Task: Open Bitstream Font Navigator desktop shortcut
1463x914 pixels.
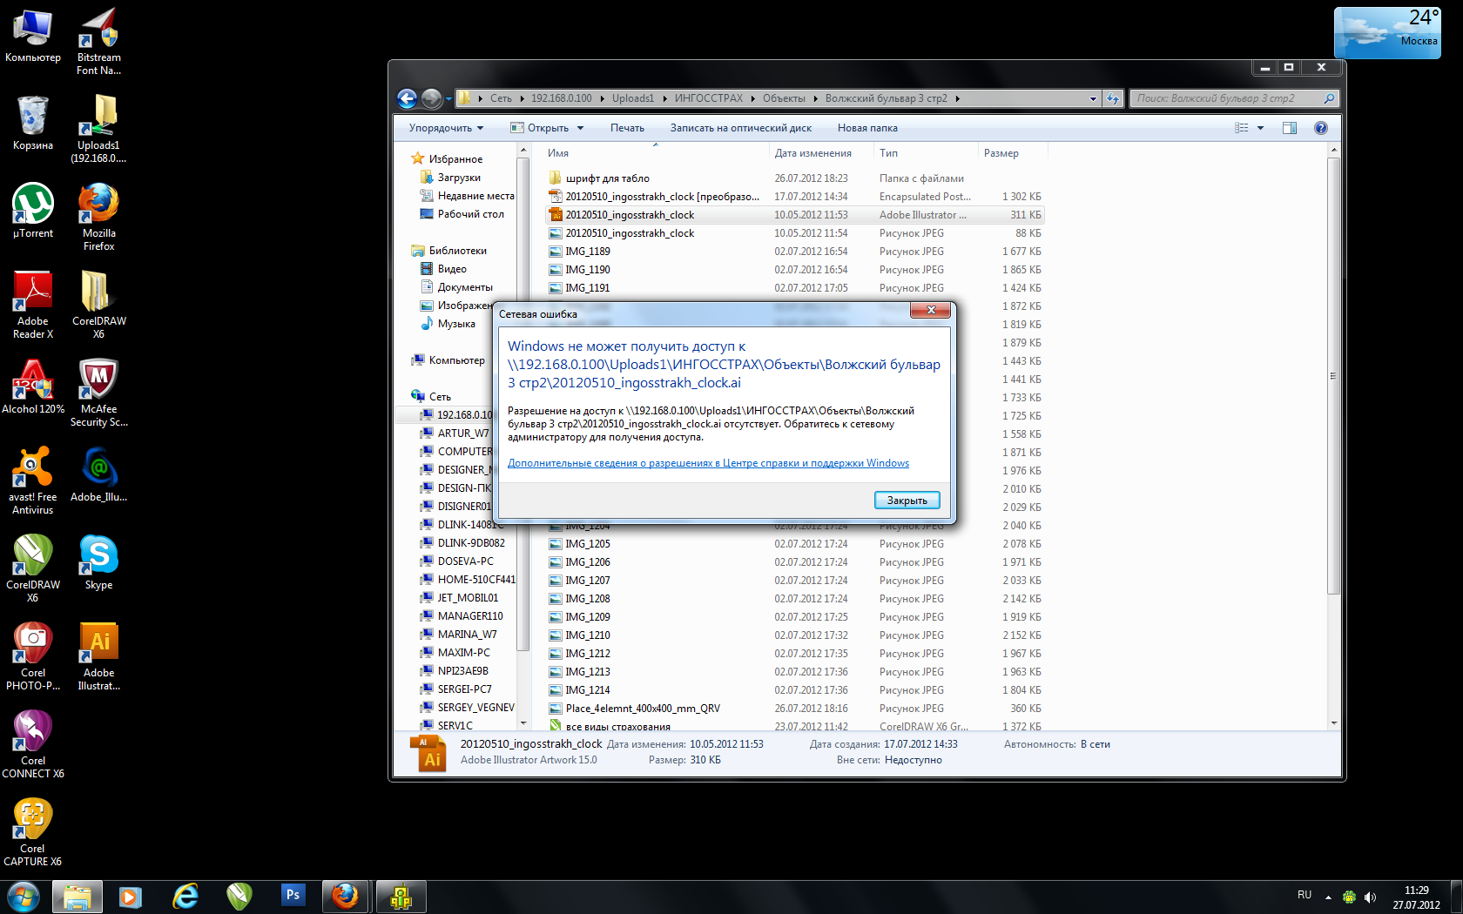Action: pyautogui.click(x=98, y=41)
